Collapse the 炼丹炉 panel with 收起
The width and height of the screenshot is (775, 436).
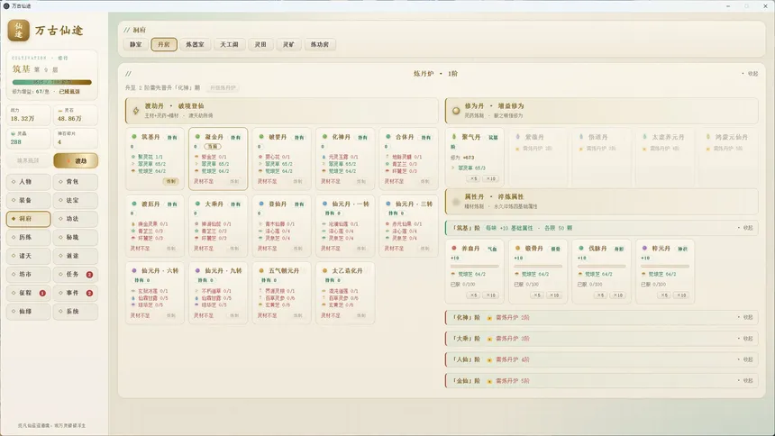tap(749, 74)
